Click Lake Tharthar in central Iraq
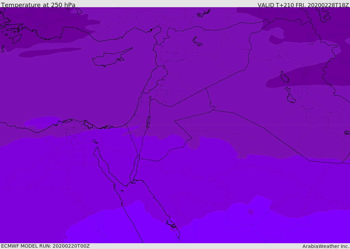 (x=284, y=77)
